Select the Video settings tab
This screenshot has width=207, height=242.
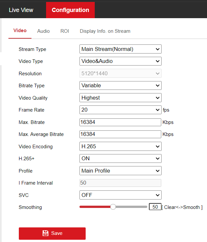click(20, 30)
